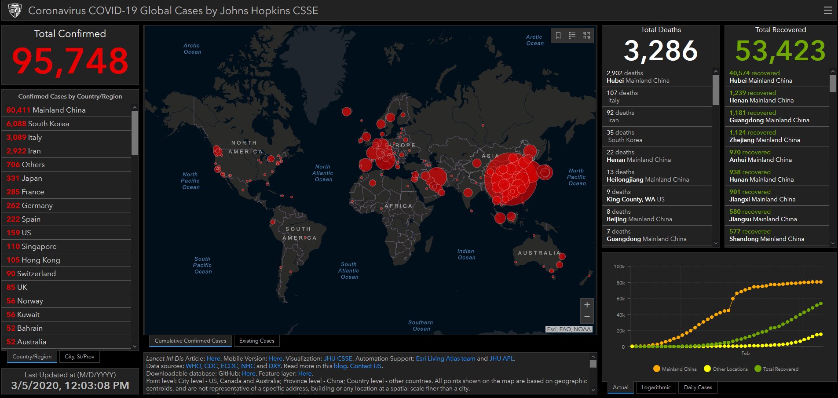
Task: Switch chart to Daily Cases tab
Action: click(698, 387)
